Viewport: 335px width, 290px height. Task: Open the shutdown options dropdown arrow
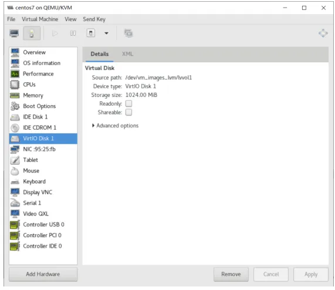tap(106, 33)
